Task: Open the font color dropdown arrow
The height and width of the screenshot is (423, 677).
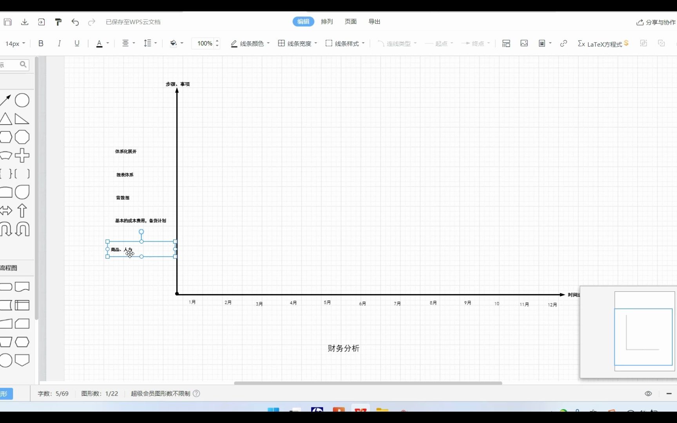Action: pos(108,43)
